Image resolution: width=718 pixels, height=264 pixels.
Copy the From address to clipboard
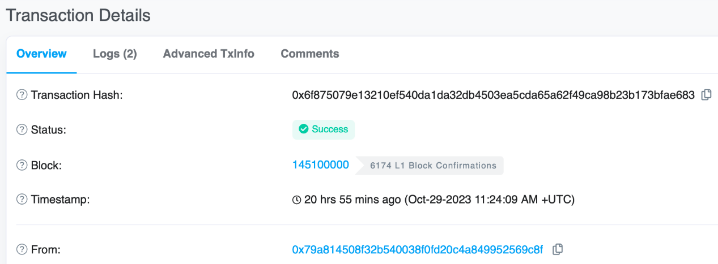point(558,249)
